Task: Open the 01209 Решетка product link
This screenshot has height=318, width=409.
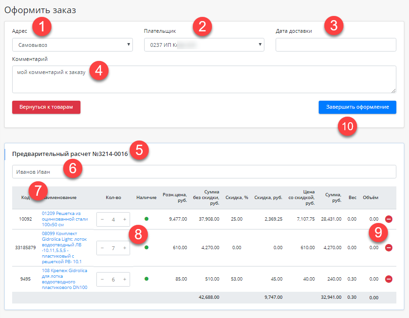Action: pos(65,219)
